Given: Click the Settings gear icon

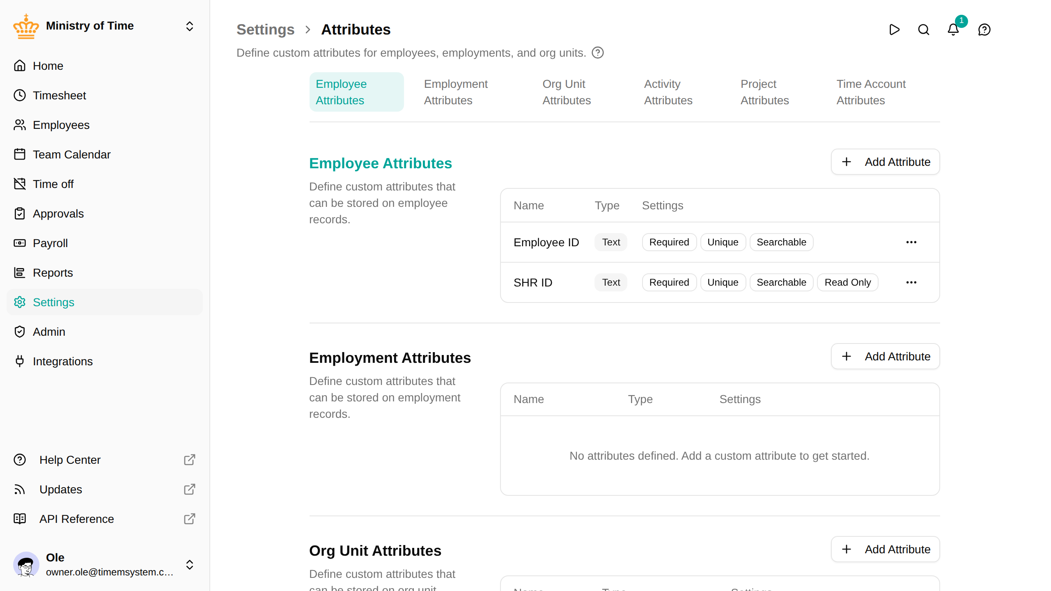Looking at the screenshot, I should point(20,302).
